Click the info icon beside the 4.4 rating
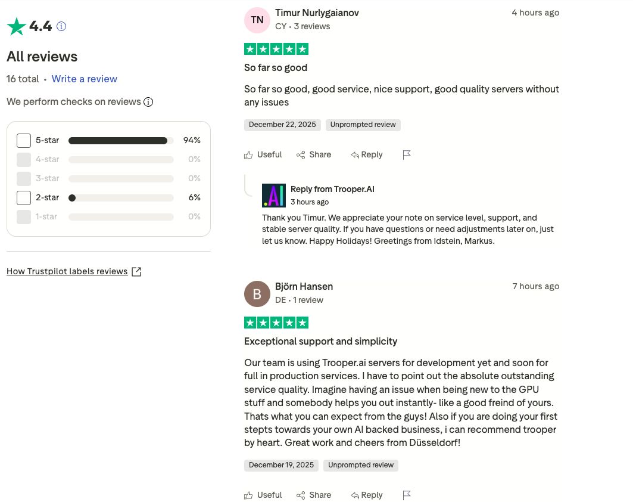Screen dimensions: 633x502 coord(61,26)
